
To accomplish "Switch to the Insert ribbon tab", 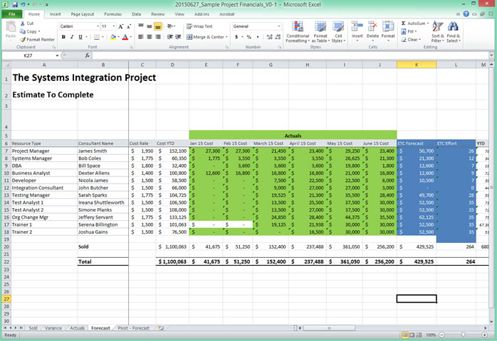I will click(55, 14).
